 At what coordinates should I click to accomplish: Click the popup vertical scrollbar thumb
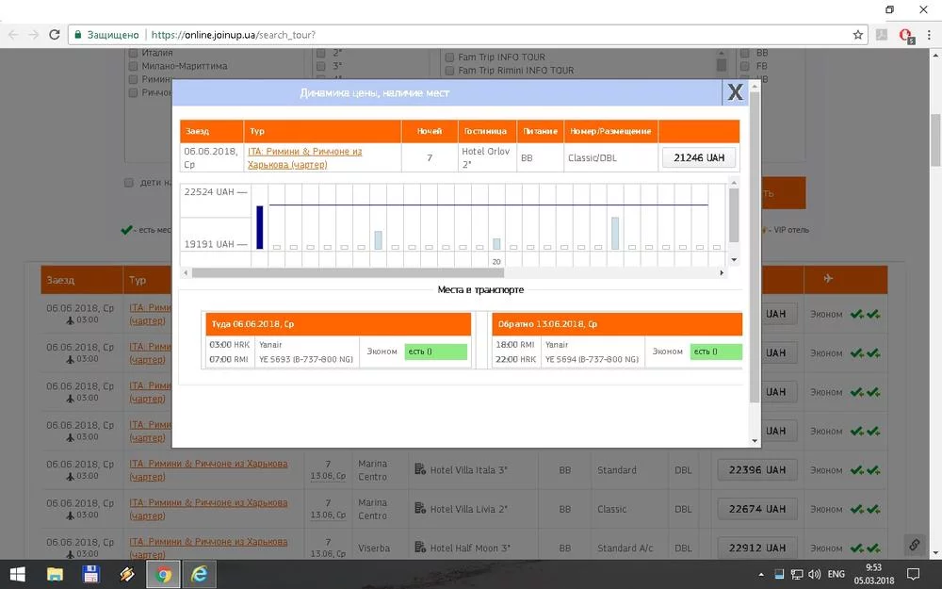755,246
